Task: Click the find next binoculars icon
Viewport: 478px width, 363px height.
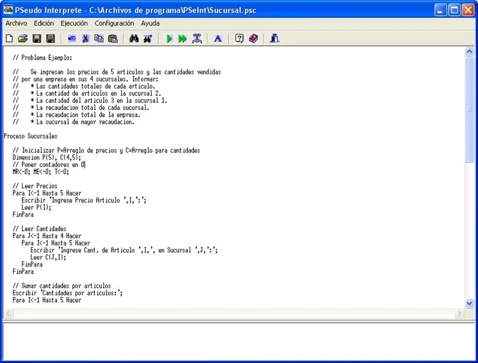Action: click(148, 39)
